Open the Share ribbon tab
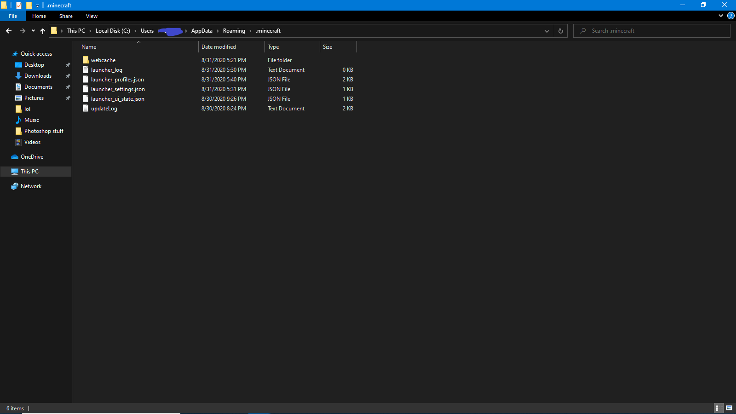736x414 pixels. [66, 16]
